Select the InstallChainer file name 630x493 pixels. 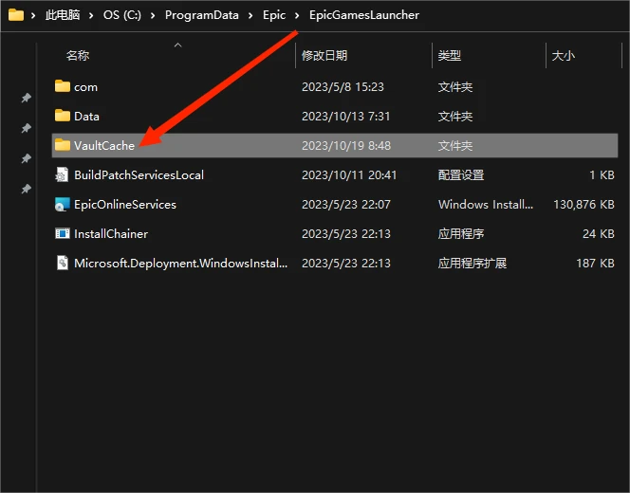point(111,233)
